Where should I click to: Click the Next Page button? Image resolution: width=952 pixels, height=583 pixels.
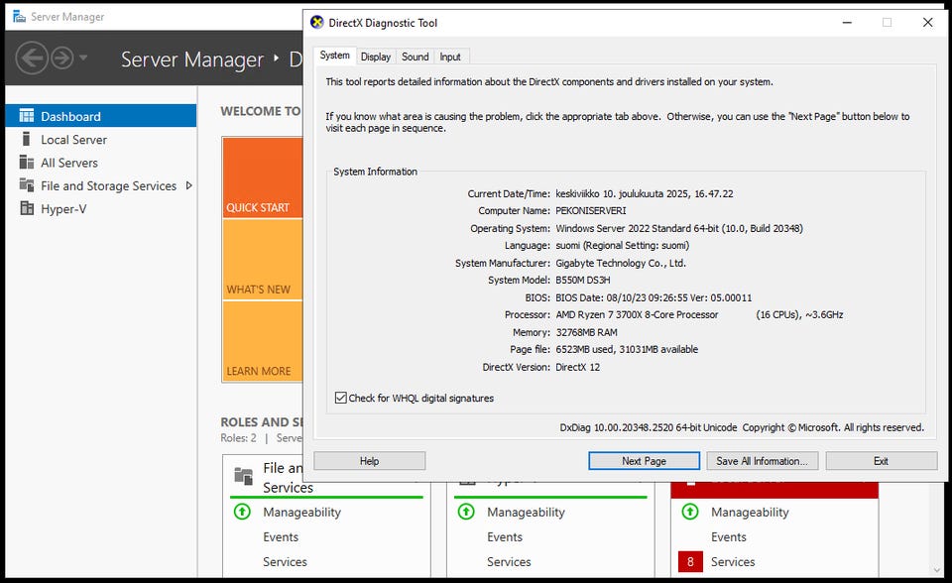point(644,461)
